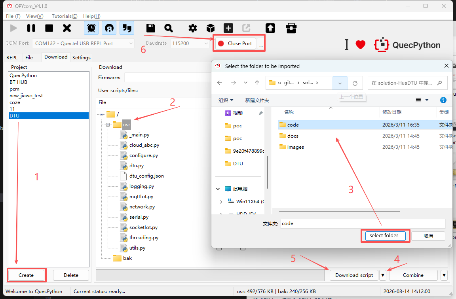Screen dimensions: 456x299
Task: Switch to the REPL tab
Action: (x=12, y=57)
